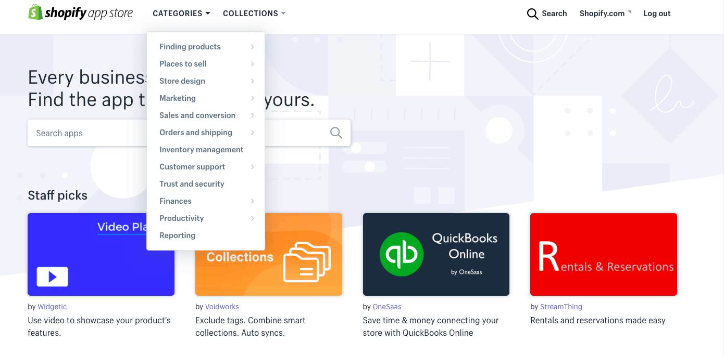Viewport: 724px width, 355px height.
Task: Open the Rentals & Reservations app thumbnail
Action: pos(604,254)
